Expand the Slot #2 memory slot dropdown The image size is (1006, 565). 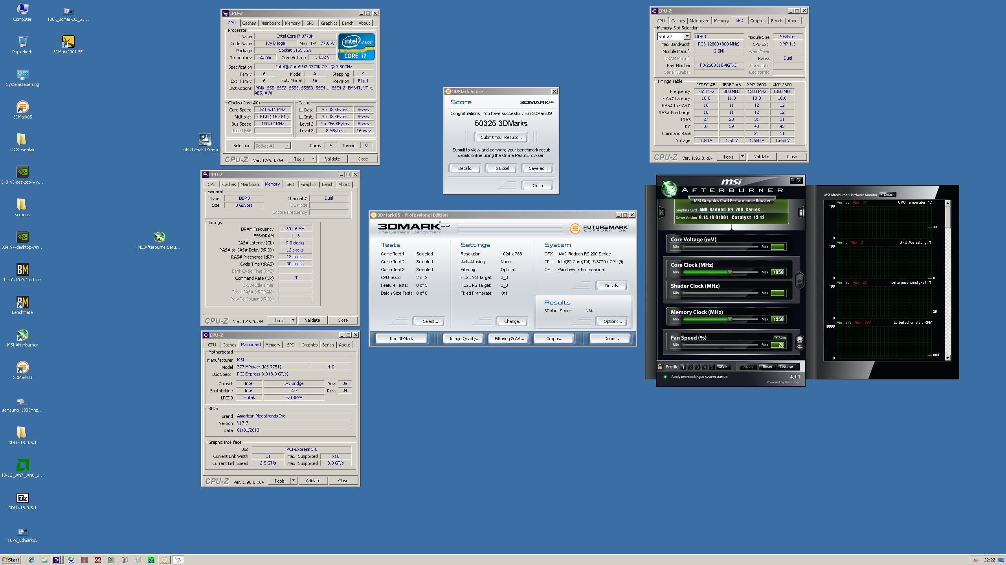pos(687,36)
